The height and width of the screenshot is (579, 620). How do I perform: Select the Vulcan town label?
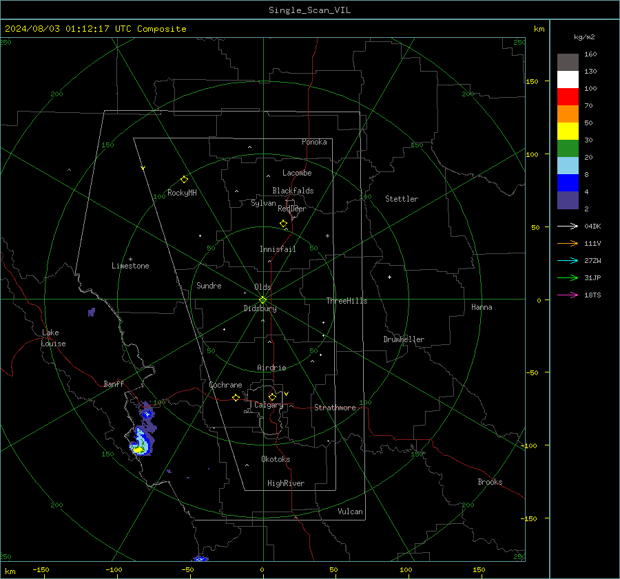coord(350,512)
